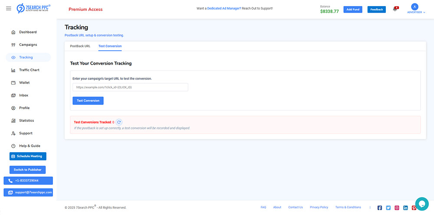Refresh the test conversions tracked counter
Screen dimensions: 434x215
pos(119,122)
